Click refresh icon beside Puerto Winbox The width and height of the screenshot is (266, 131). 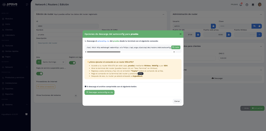pyautogui.click(x=260, y=35)
